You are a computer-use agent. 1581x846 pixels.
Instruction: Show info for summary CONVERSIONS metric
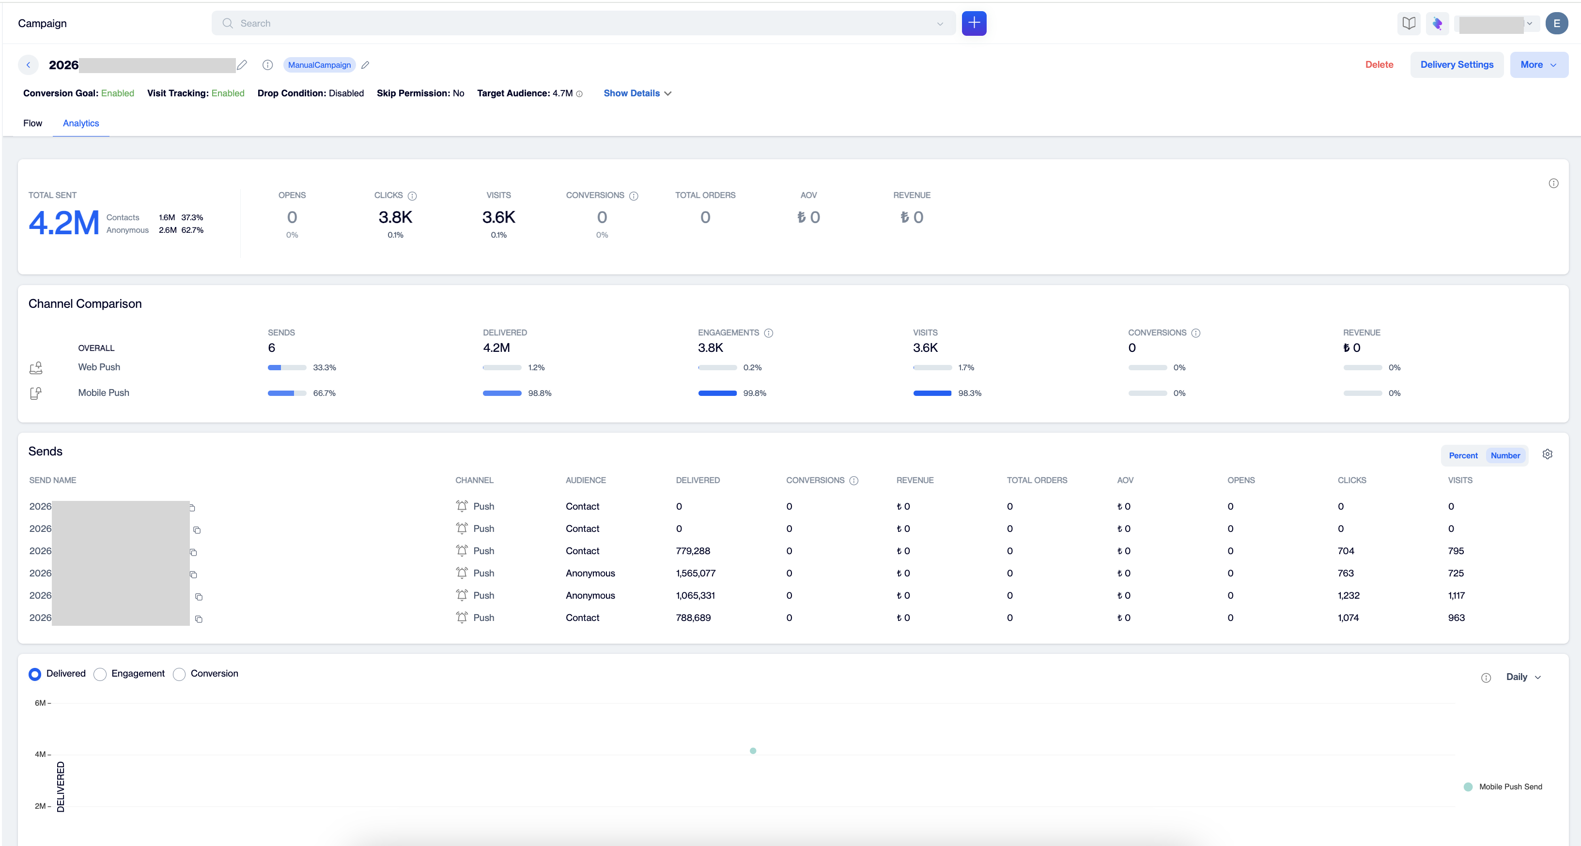(634, 196)
